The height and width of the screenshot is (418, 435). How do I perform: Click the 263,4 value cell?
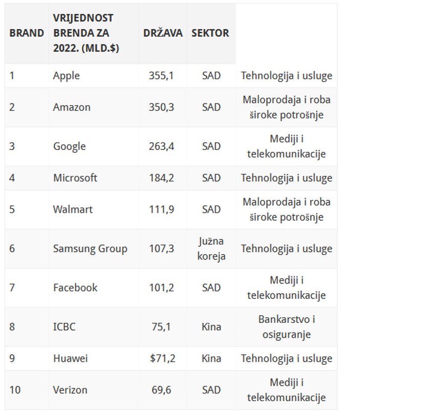pyautogui.click(x=161, y=146)
